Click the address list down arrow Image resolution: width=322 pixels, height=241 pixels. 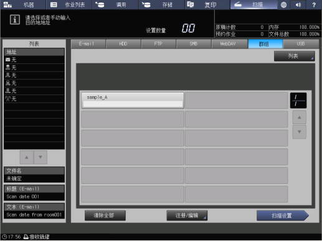tap(40, 157)
